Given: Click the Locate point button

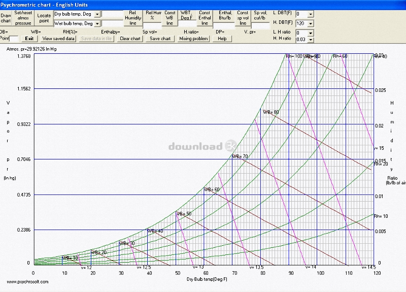Looking at the screenshot, I should point(44,18).
